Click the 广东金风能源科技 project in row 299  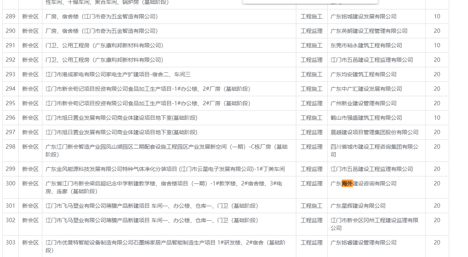click(x=165, y=169)
